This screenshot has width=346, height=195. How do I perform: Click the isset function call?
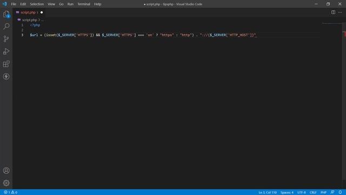[51, 35]
